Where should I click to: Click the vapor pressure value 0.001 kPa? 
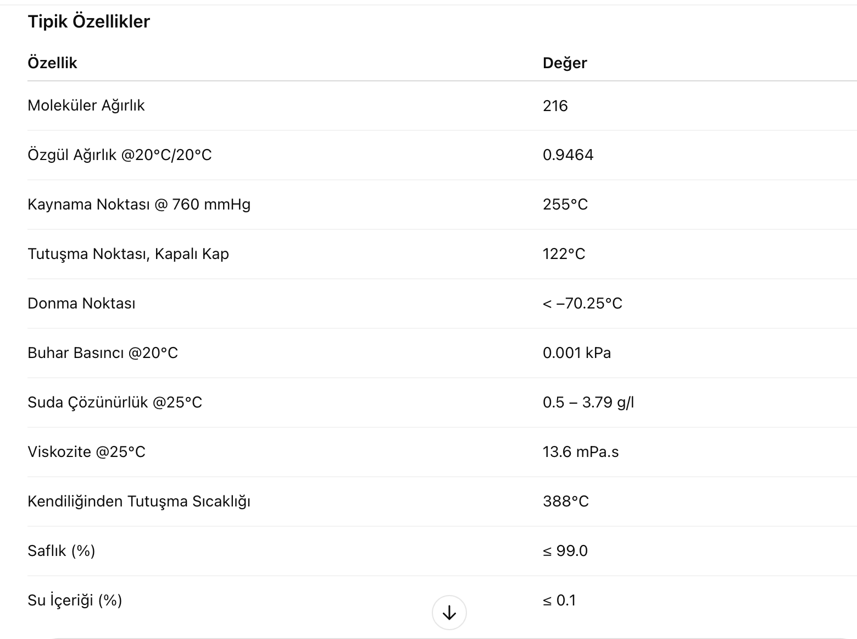pyautogui.click(x=577, y=353)
